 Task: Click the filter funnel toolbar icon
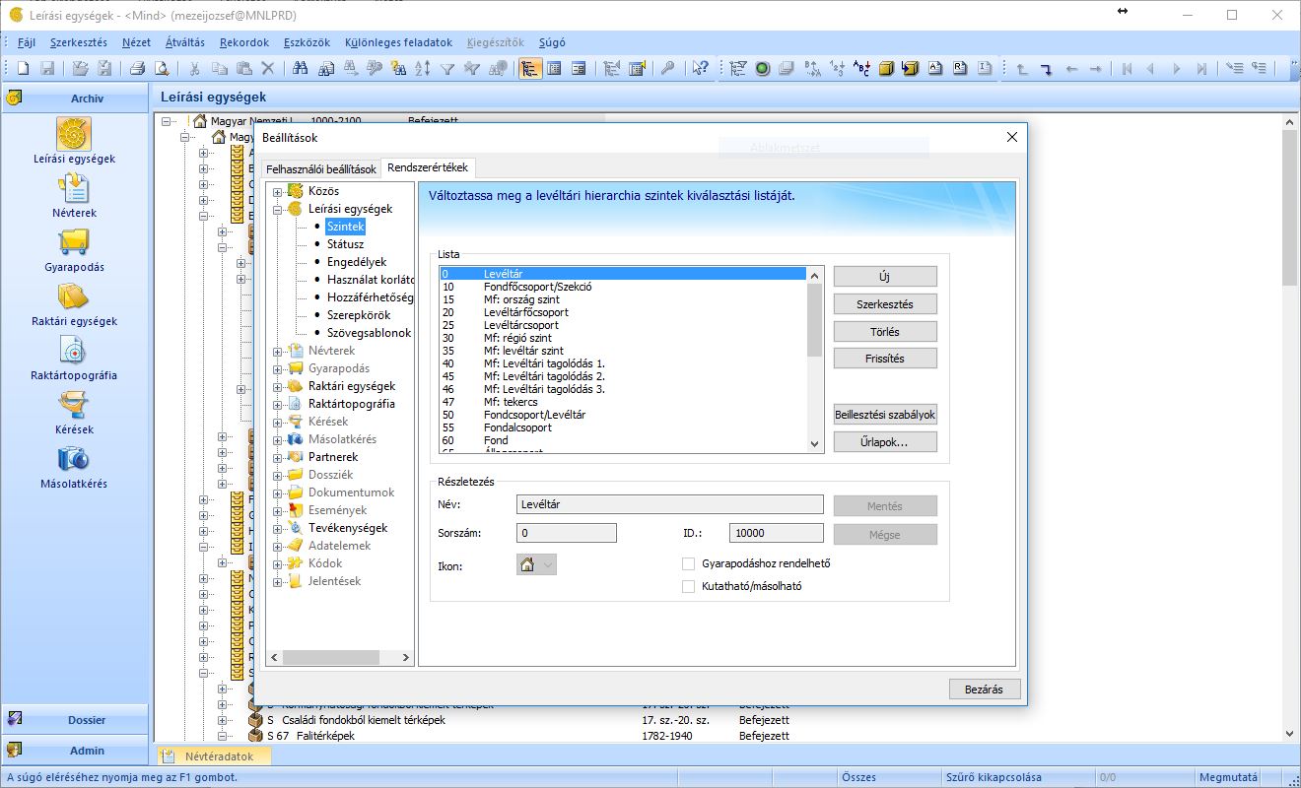coord(447,68)
